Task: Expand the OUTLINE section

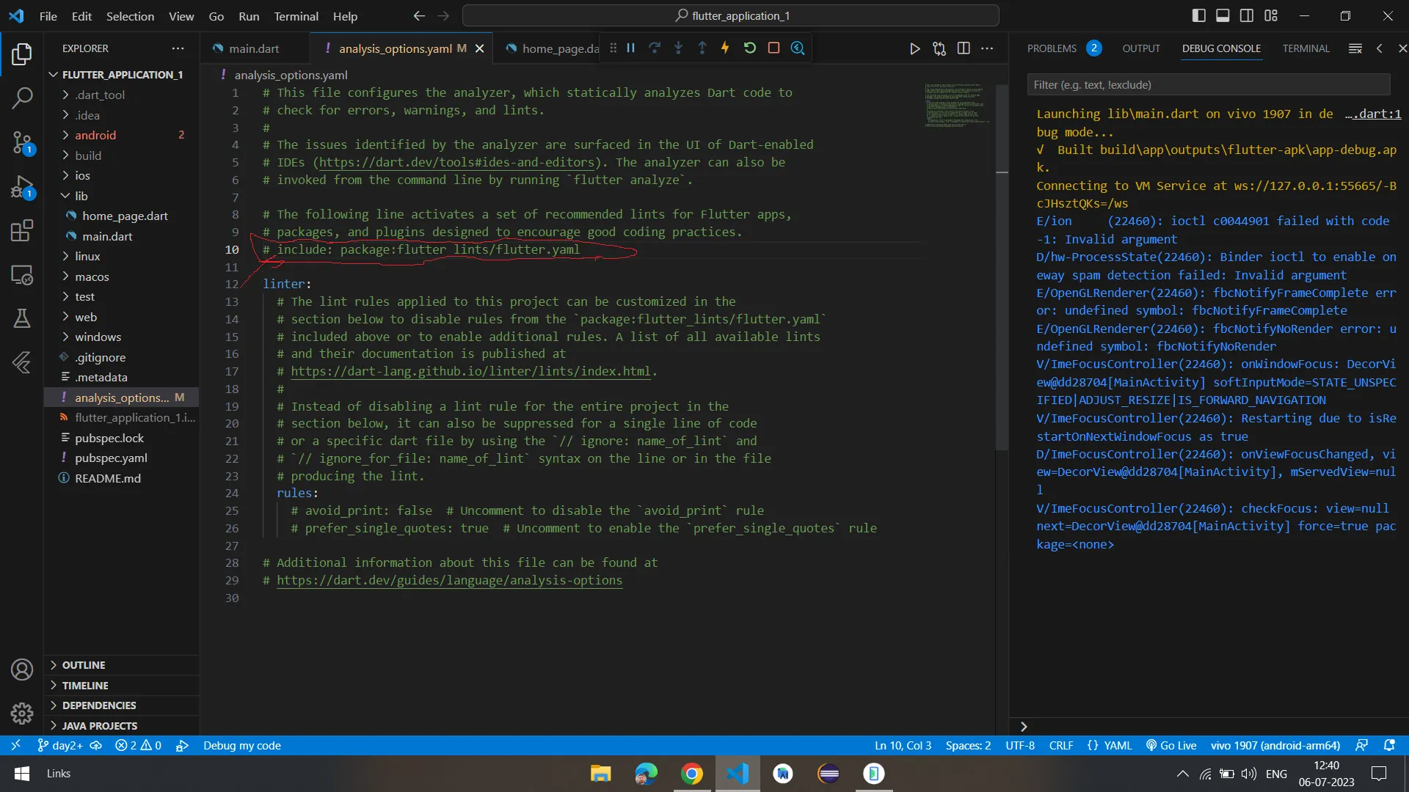Action: pos(84,665)
